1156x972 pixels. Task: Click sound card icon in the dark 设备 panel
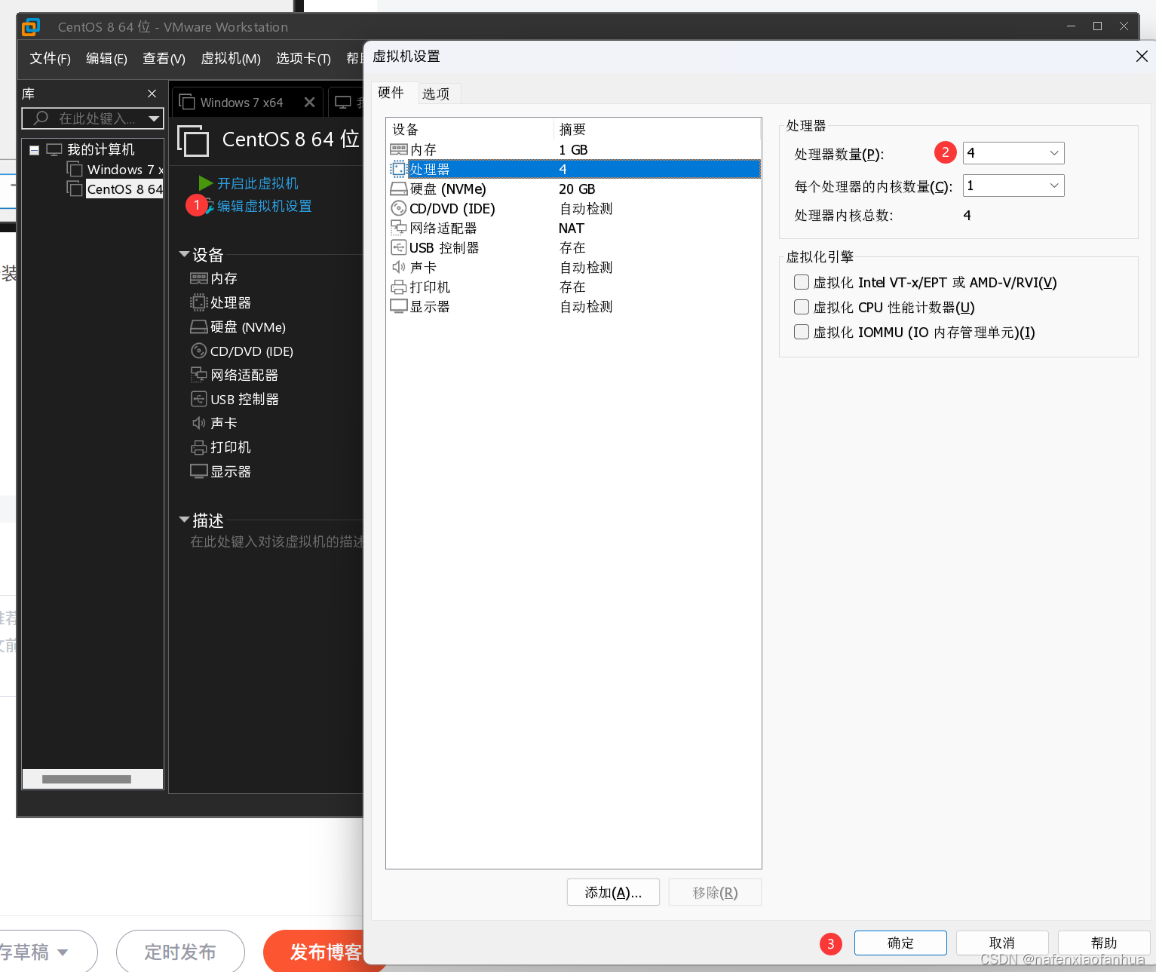199,423
